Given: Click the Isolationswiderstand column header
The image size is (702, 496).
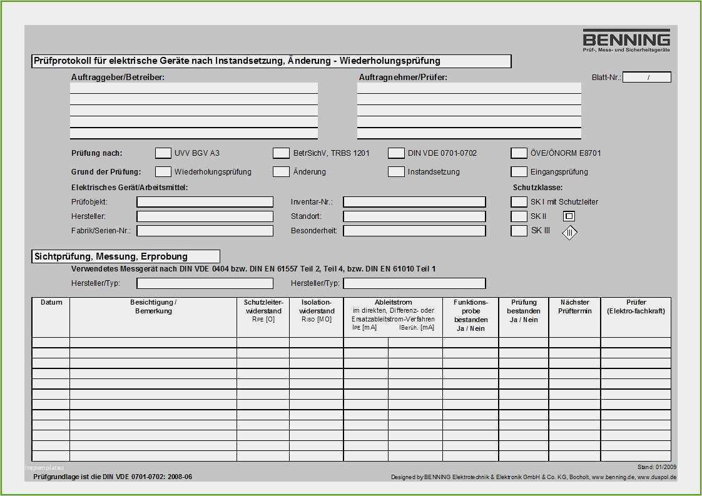Looking at the screenshot, I should pyautogui.click(x=317, y=317).
